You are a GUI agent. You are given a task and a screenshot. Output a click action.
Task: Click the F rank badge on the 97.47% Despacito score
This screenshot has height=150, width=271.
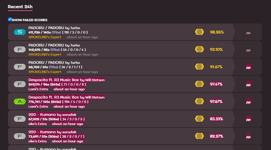tap(20, 84)
